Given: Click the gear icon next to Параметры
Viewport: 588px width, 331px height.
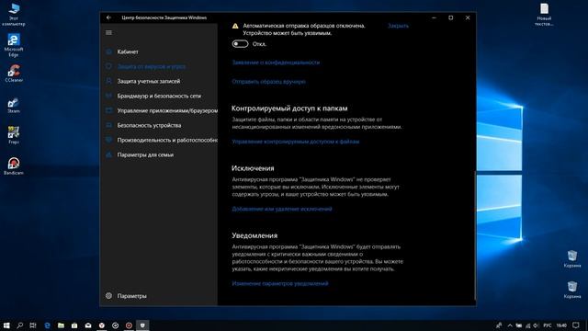Looking at the screenshot, I should 108,296.
